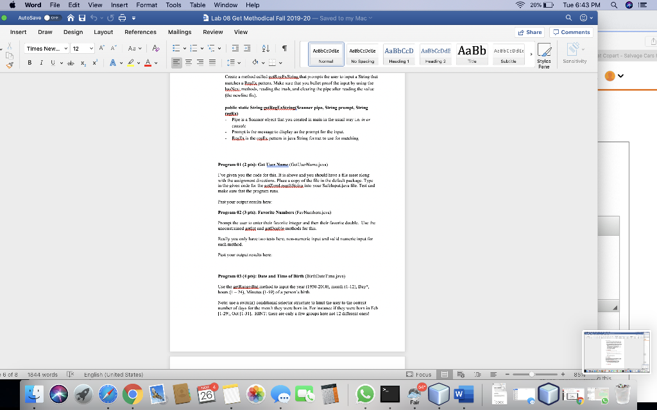Copy selection using copy icon
The height and width of the screenshot is (410, 657).
point(9,56)
